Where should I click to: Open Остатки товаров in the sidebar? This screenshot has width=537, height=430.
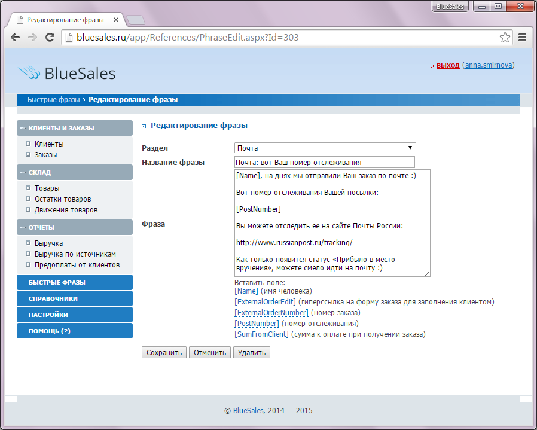coord(63,199)
